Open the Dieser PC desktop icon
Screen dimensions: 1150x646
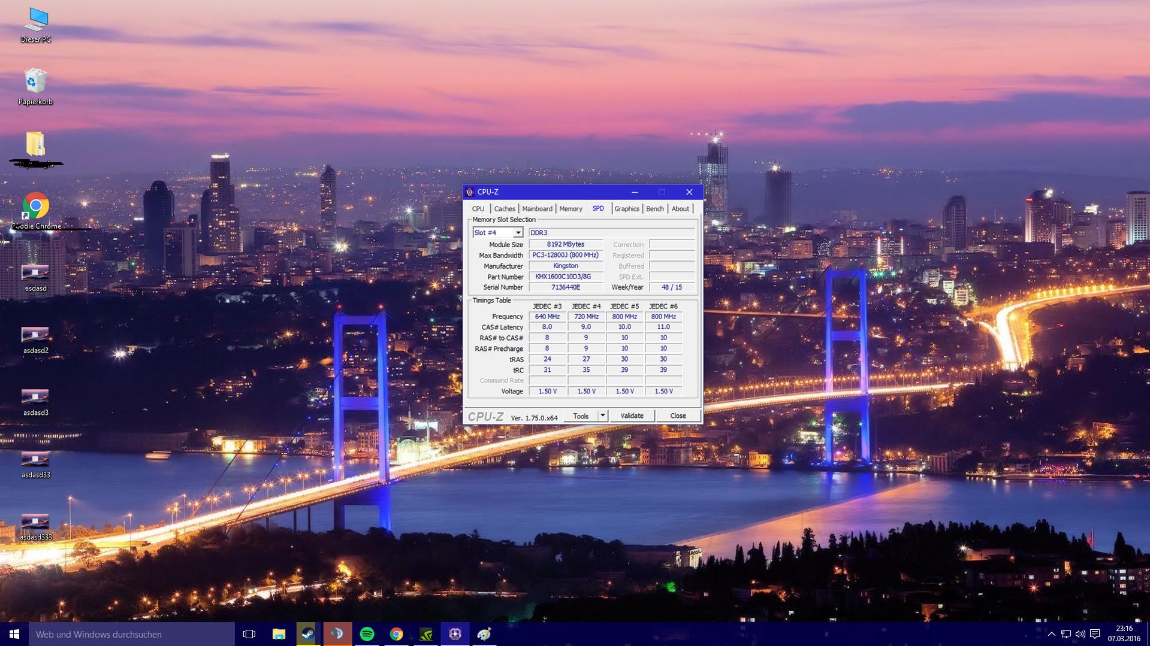click(35, 25)
